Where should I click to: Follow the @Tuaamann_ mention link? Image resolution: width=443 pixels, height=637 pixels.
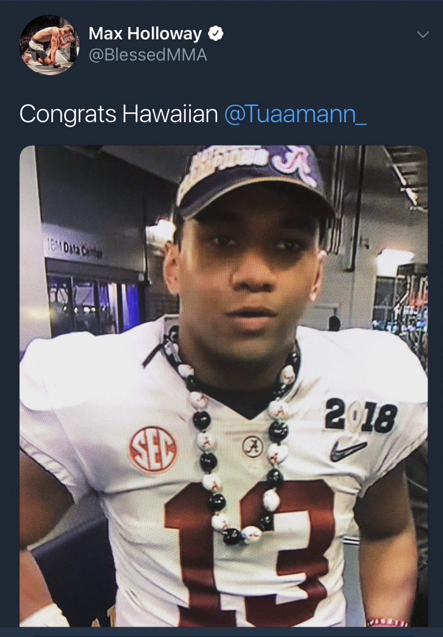pos(295,114)
